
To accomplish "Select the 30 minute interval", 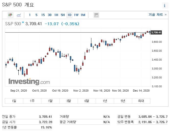I will [50, 15].
